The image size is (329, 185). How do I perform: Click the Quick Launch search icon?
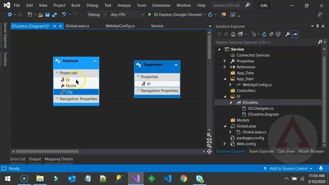click(248, 5)
